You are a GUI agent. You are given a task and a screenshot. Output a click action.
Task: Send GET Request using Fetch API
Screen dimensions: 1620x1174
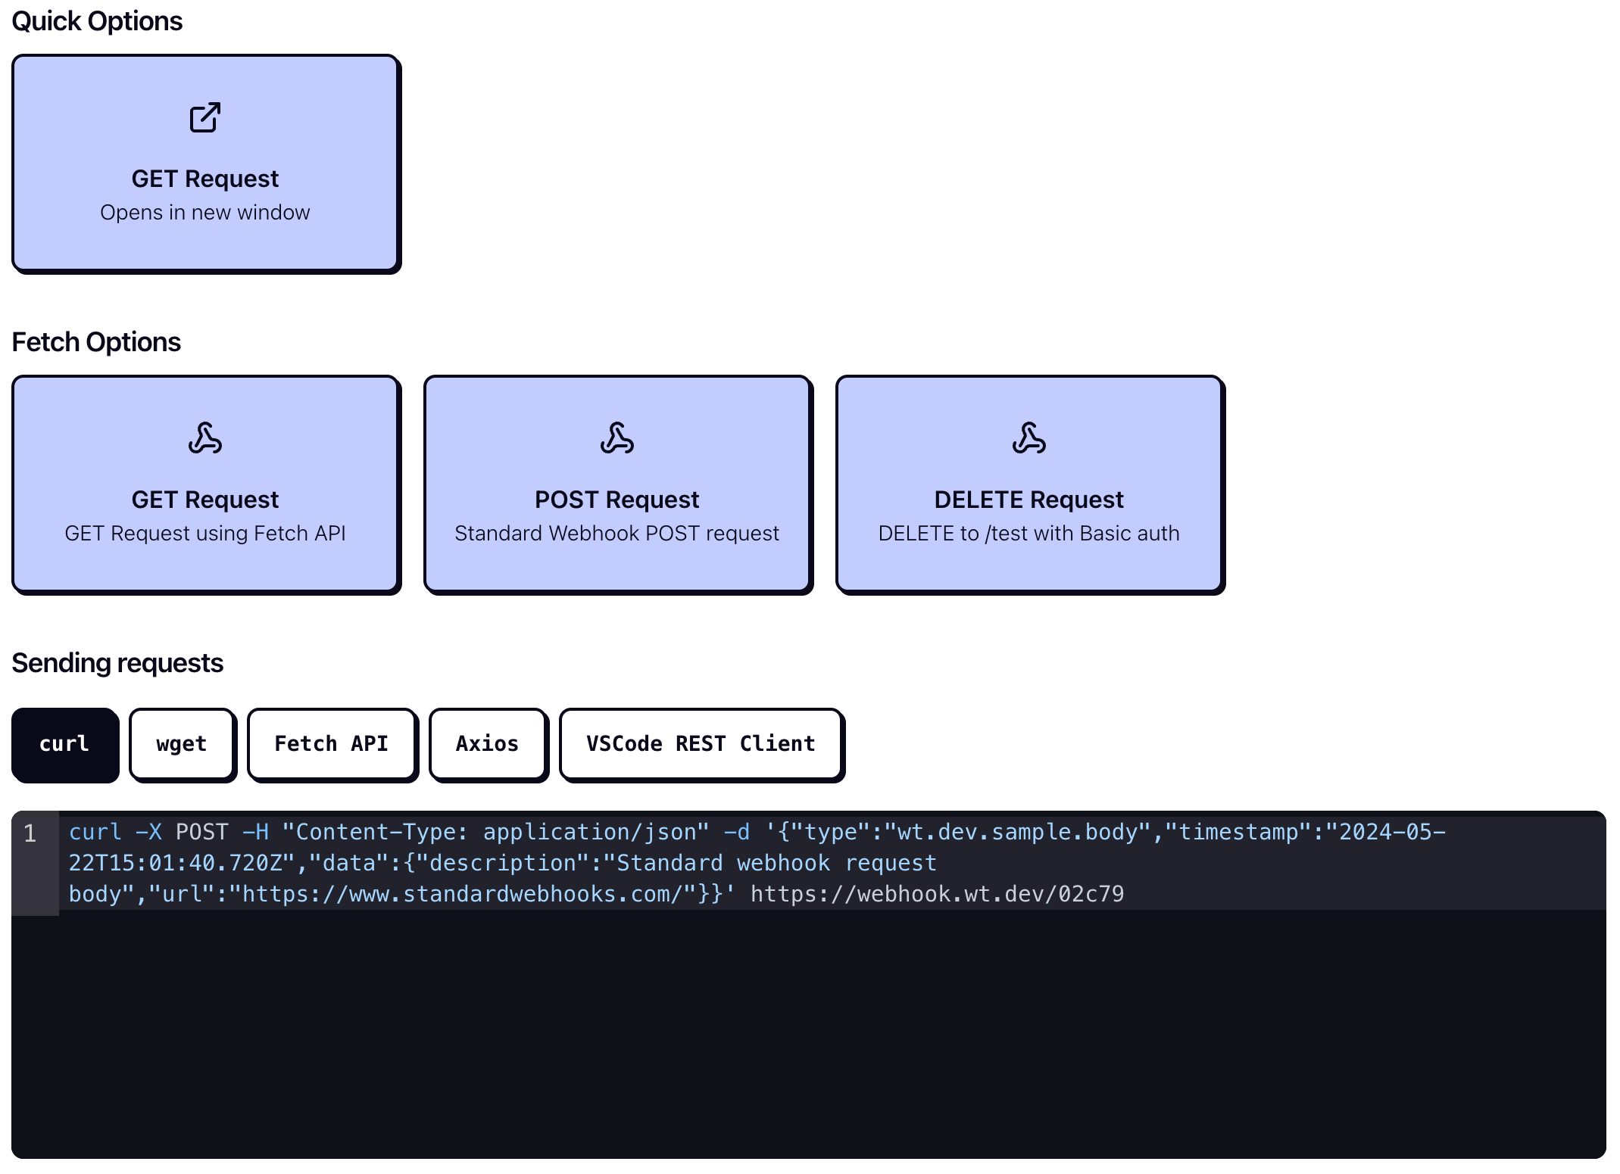[206, 484]
